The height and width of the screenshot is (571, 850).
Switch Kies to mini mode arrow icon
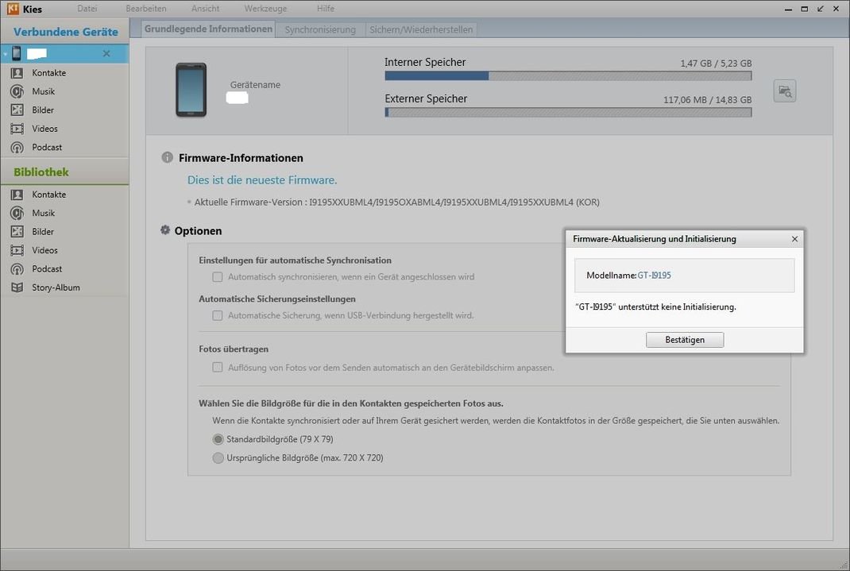tap(820, 9)
